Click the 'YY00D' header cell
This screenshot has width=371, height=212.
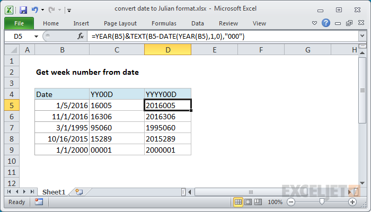point(117,94)
